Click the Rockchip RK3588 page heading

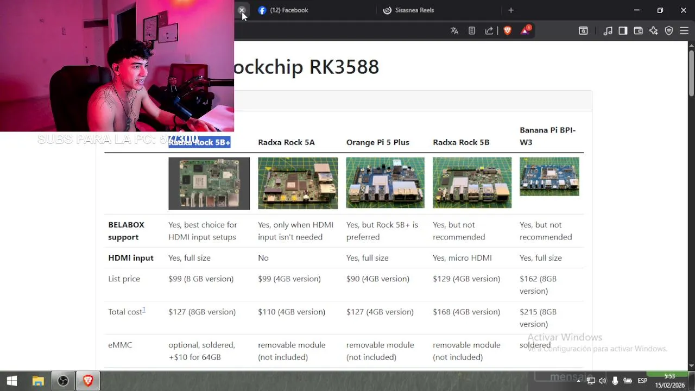coord(306,67)
